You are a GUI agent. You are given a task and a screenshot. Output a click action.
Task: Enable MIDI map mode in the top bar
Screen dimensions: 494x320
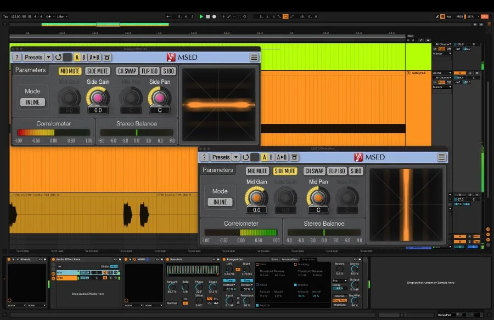(x=459, y=16)
